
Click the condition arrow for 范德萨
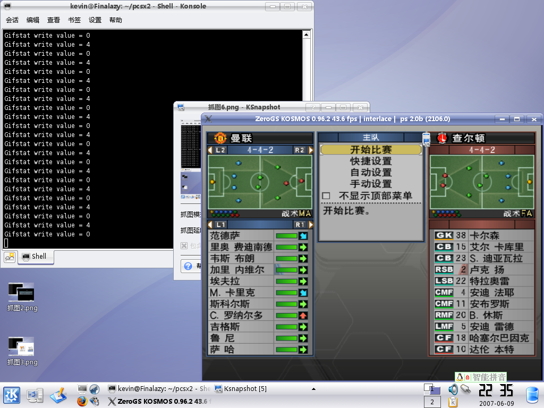click(x=303, y=236)
